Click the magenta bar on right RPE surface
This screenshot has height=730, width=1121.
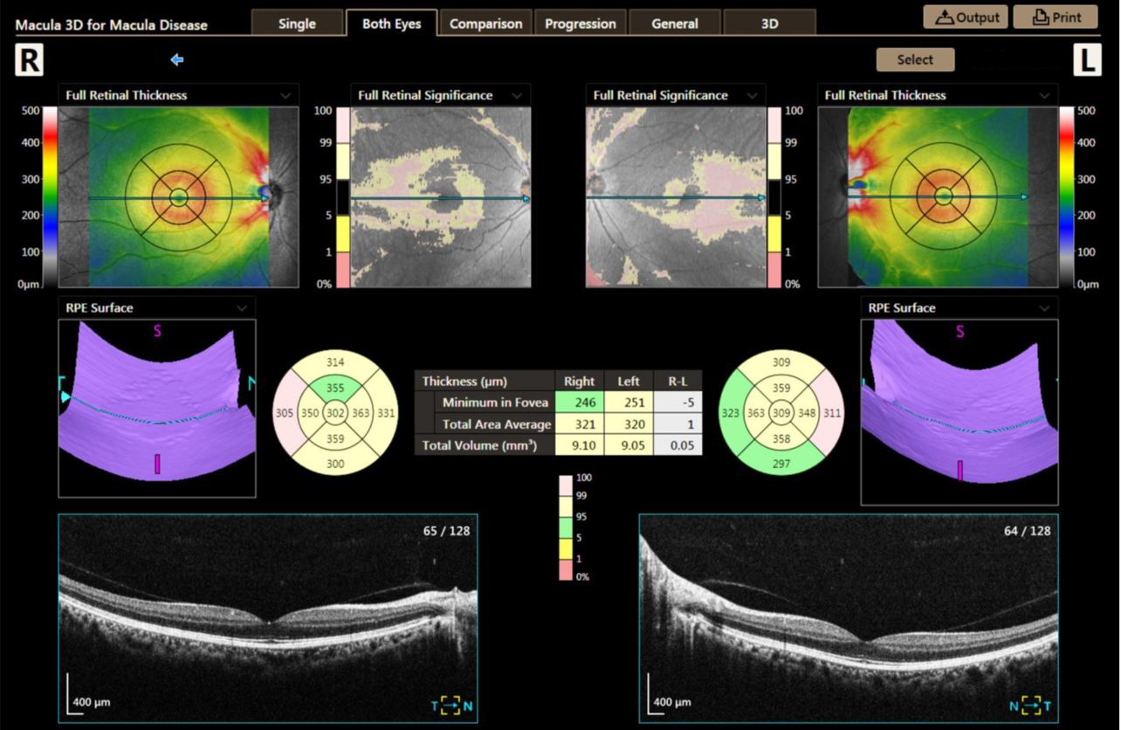tap(157, 464)
